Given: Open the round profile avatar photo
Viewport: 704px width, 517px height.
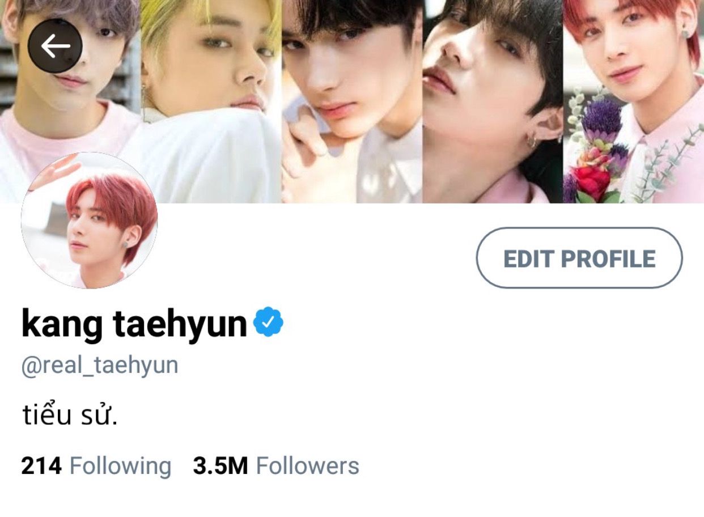Looking at the screenshot, I should pyautogui.click(x=89, y=220).
